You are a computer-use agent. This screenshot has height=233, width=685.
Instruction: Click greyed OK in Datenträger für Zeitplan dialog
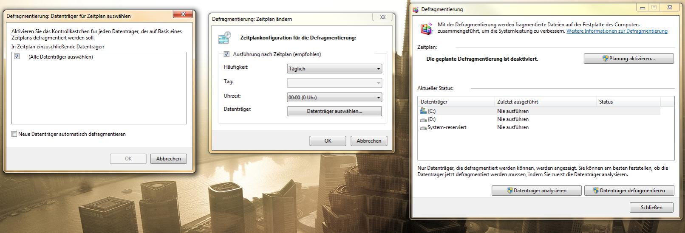tap(128, 159)
